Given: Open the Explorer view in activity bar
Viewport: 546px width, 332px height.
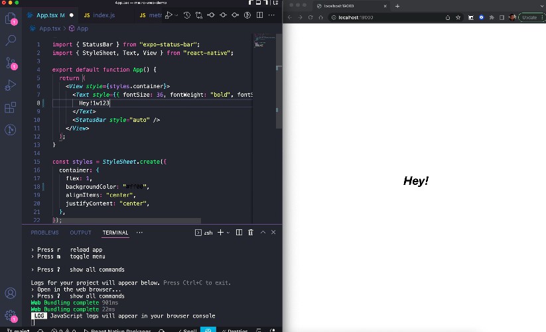Looking at the screenshot, I should (11, 18).
